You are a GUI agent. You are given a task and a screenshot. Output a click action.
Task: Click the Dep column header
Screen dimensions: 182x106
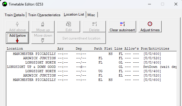(79, 49)
